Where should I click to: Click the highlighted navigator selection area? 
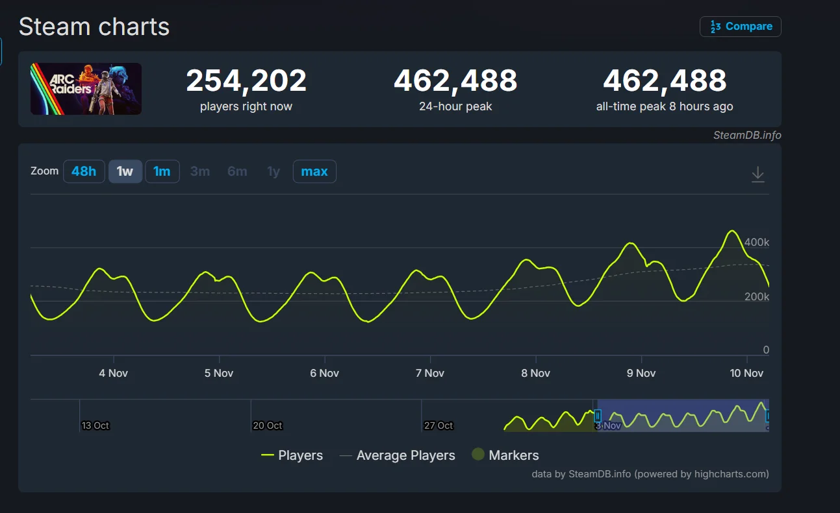click(x=682, y=416)
